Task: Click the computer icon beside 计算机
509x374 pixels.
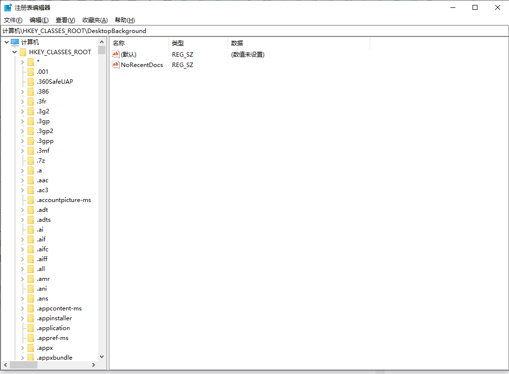Action: tap(15, 41)
